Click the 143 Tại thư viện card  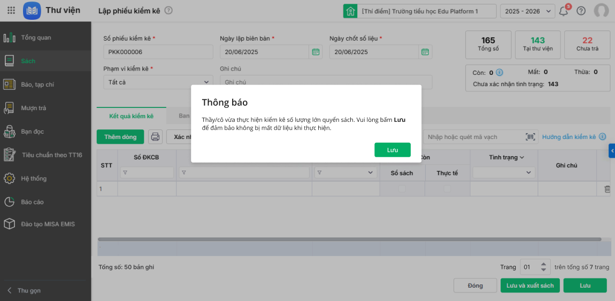538,44
